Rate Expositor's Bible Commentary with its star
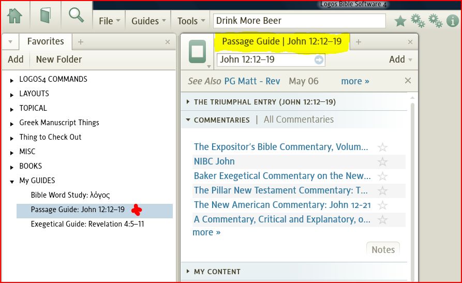Screen dimensions: 462x283 [382, 147]
